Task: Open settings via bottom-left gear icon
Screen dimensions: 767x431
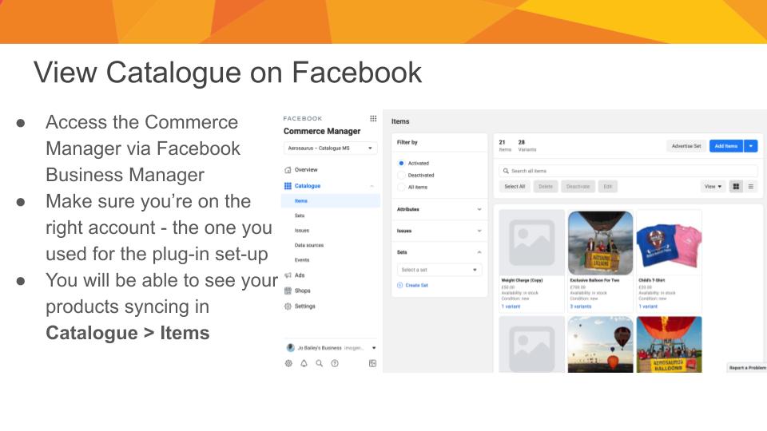Action: tap(288, 363)
